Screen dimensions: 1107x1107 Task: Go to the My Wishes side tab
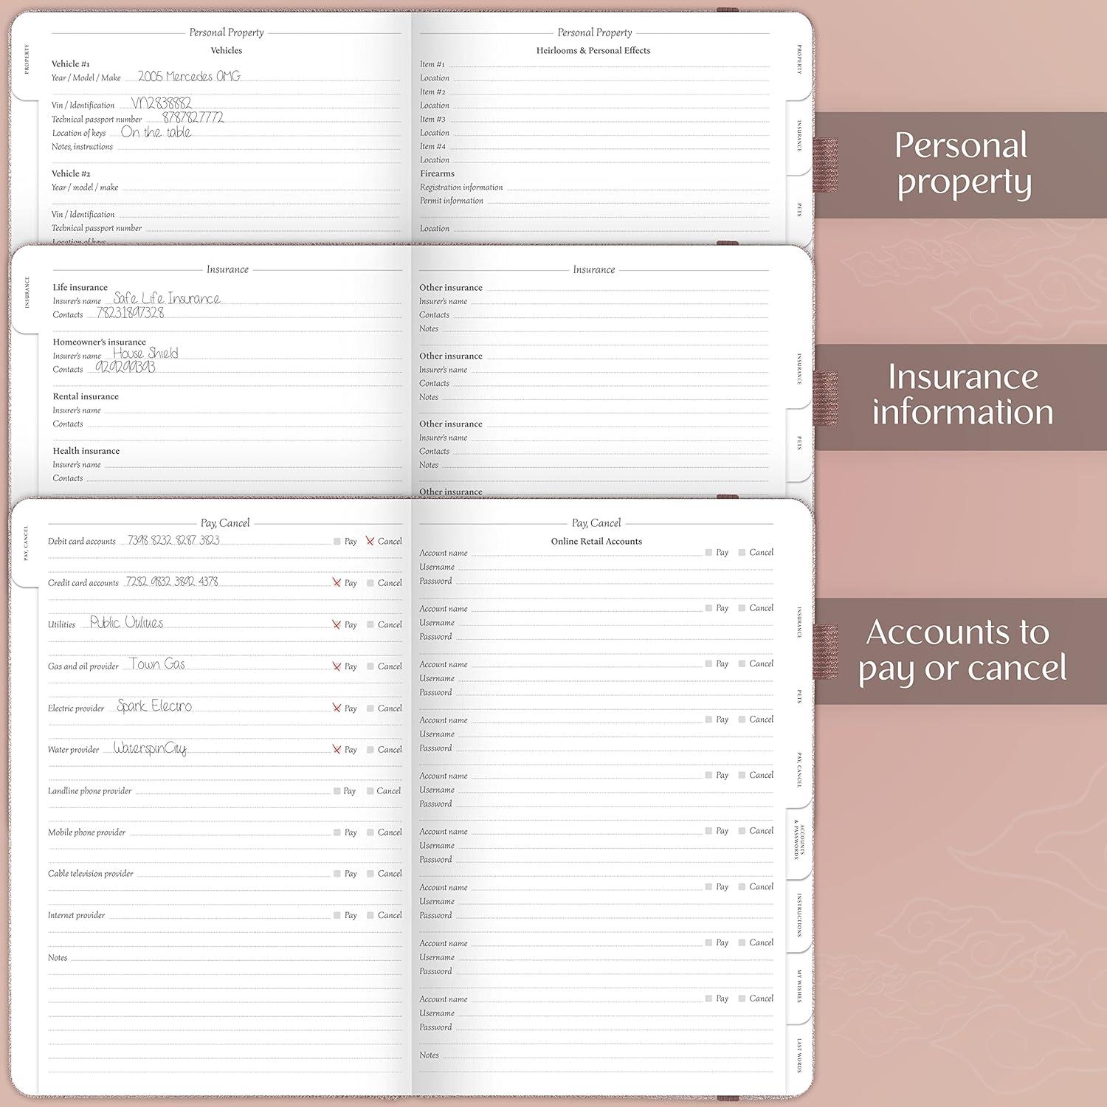click(799, 986)
